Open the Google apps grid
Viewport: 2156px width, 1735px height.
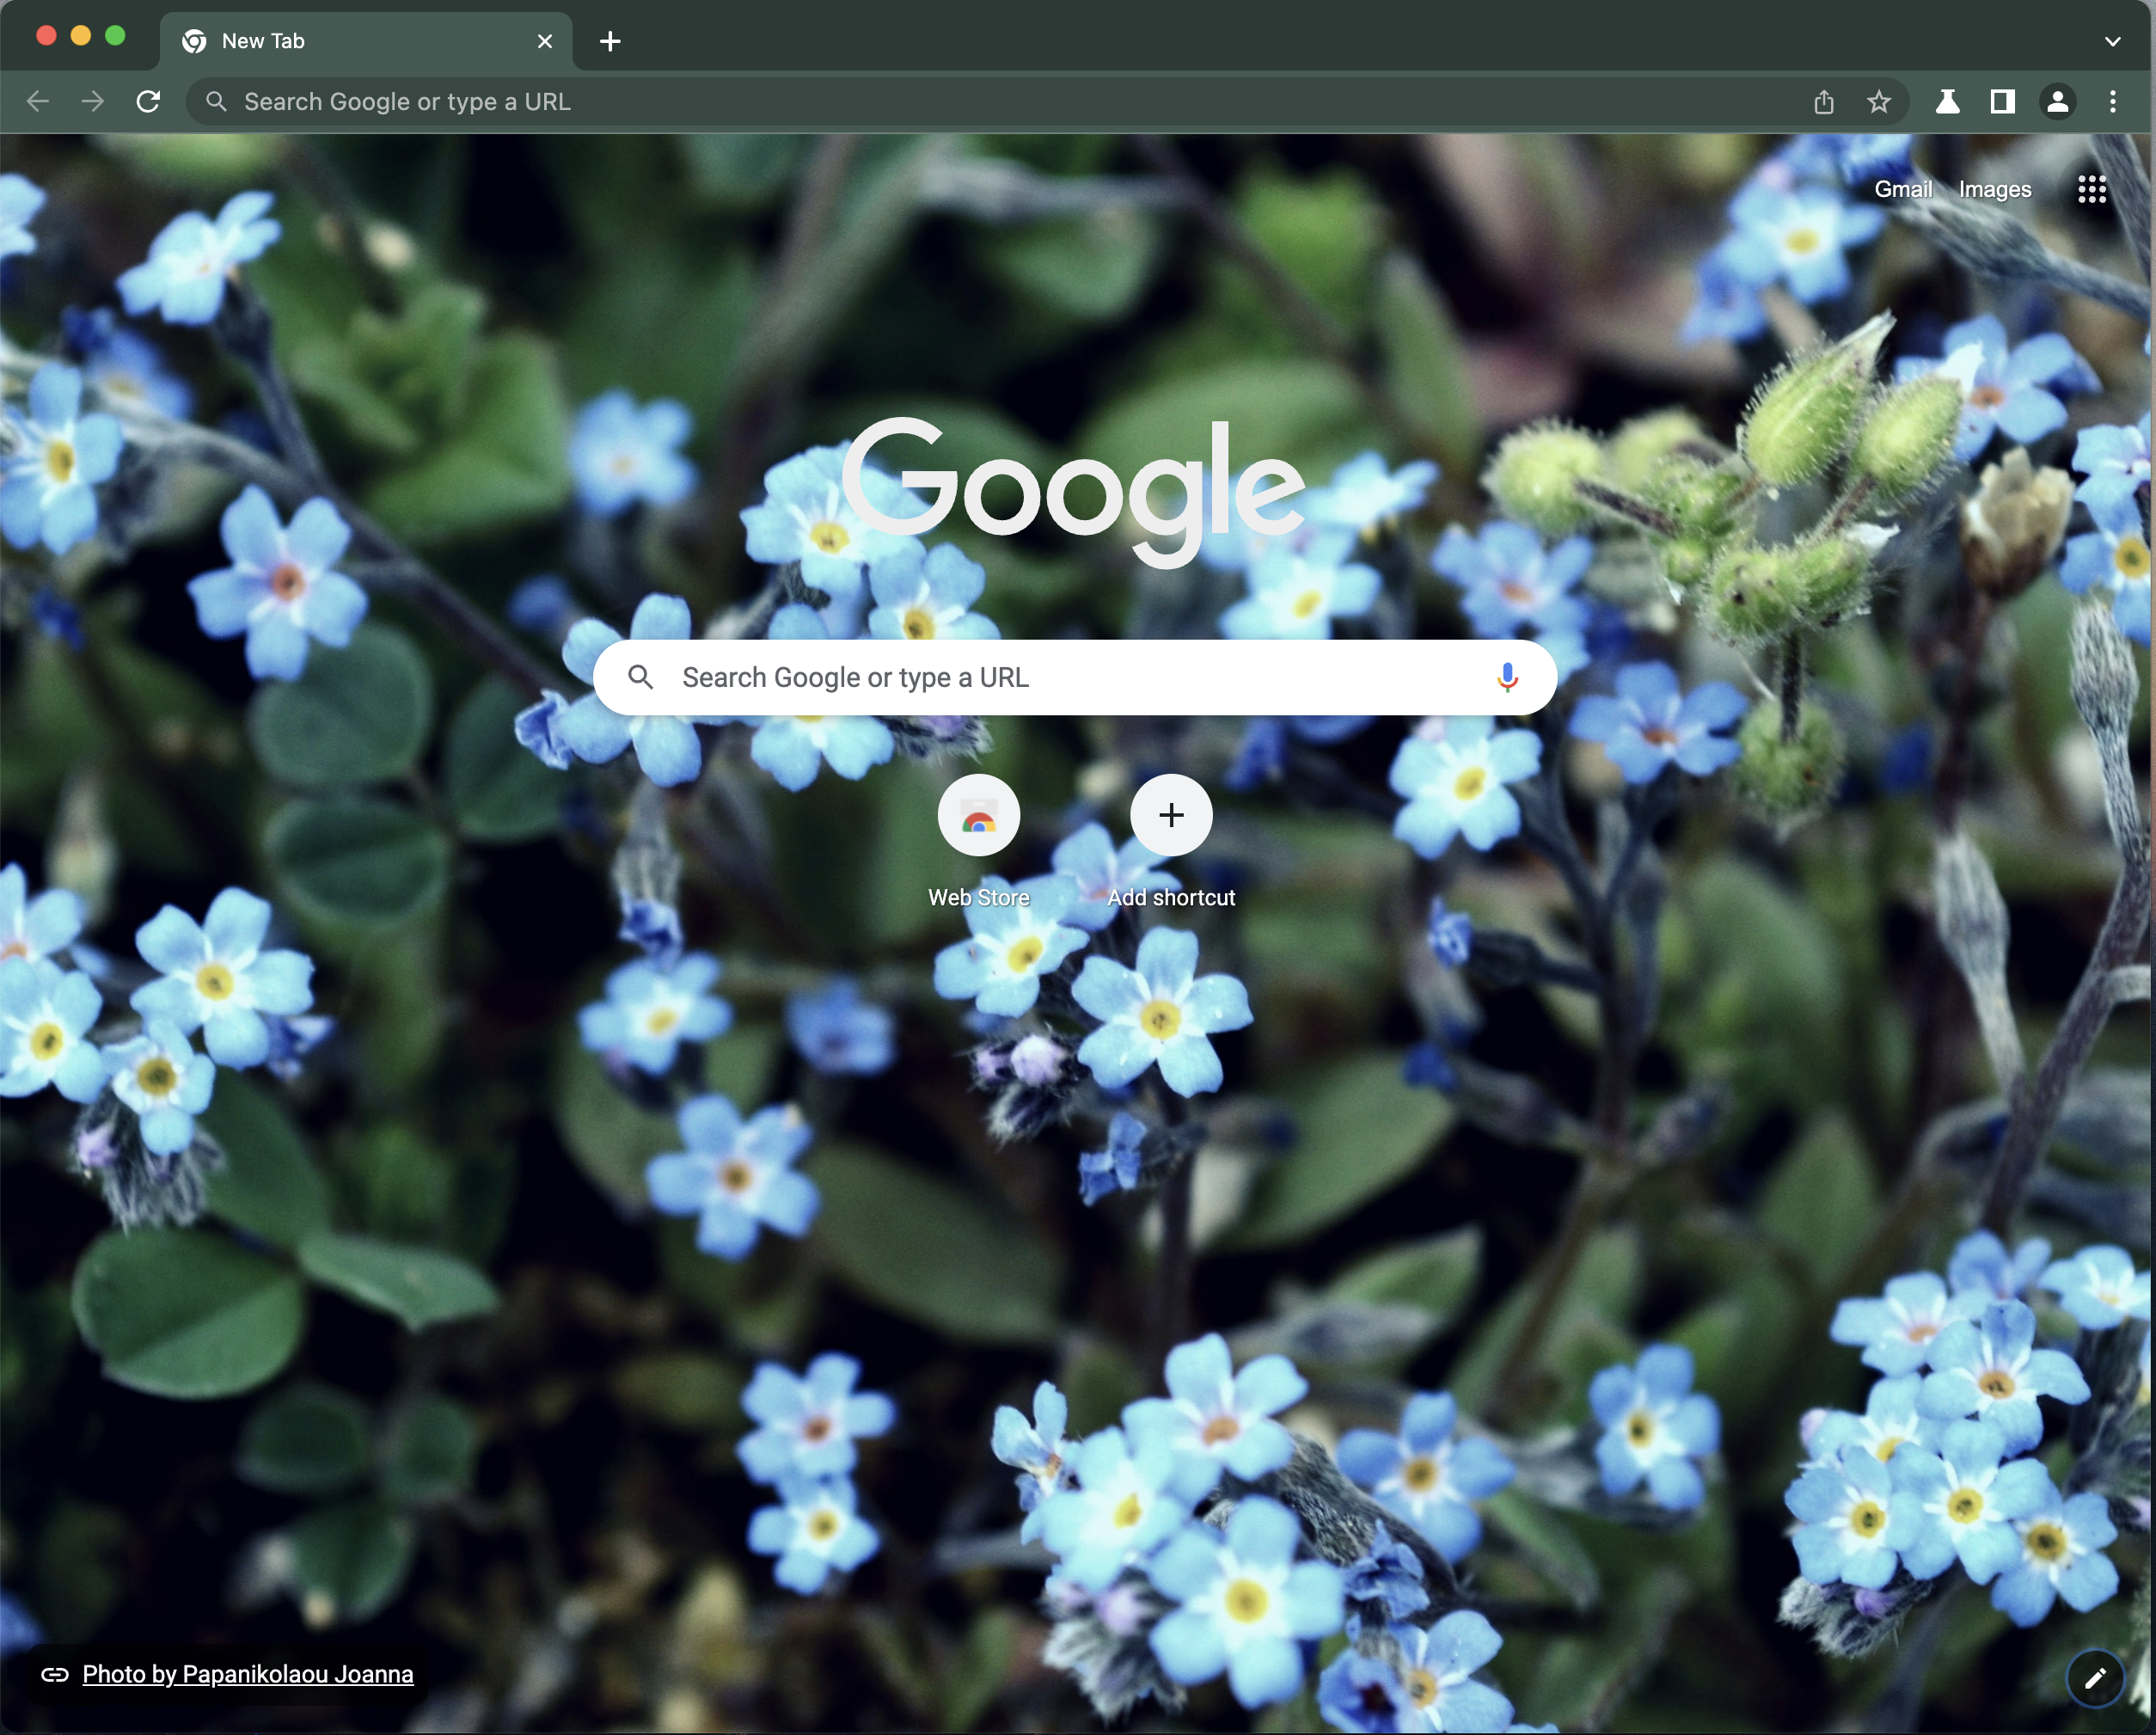coord(2091,189)
